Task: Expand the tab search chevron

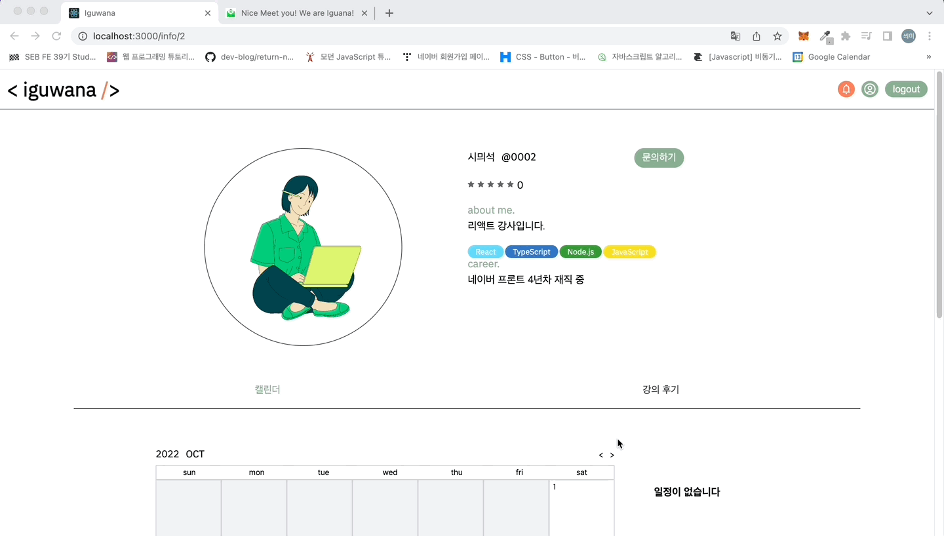Action: pyautogui.click(x=930, y=13)
